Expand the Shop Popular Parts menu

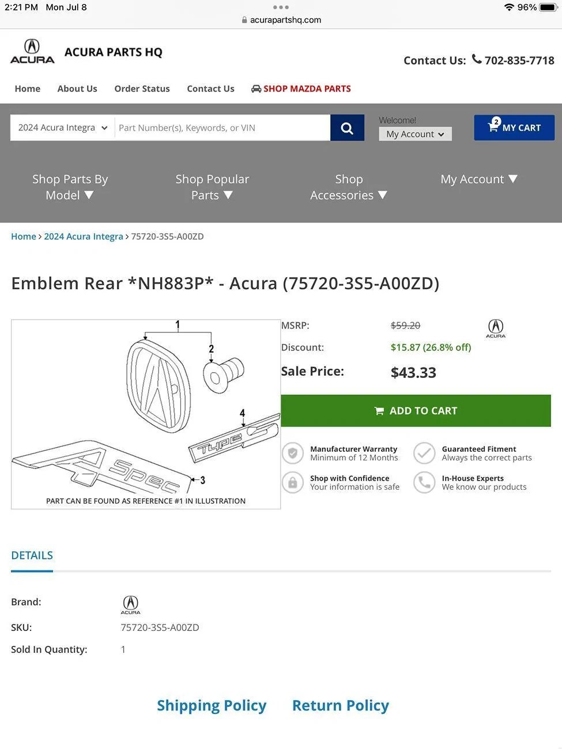(212, 187)
